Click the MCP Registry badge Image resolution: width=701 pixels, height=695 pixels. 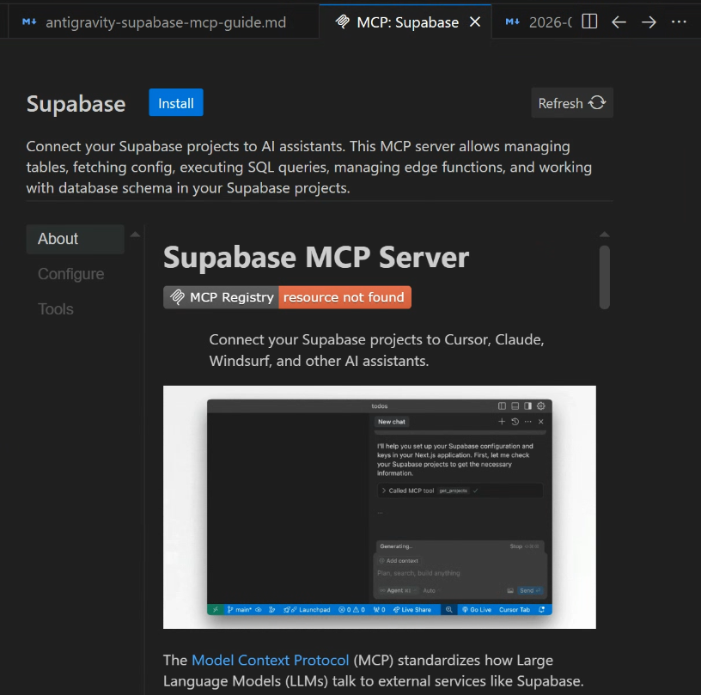[x=221, y=297]
